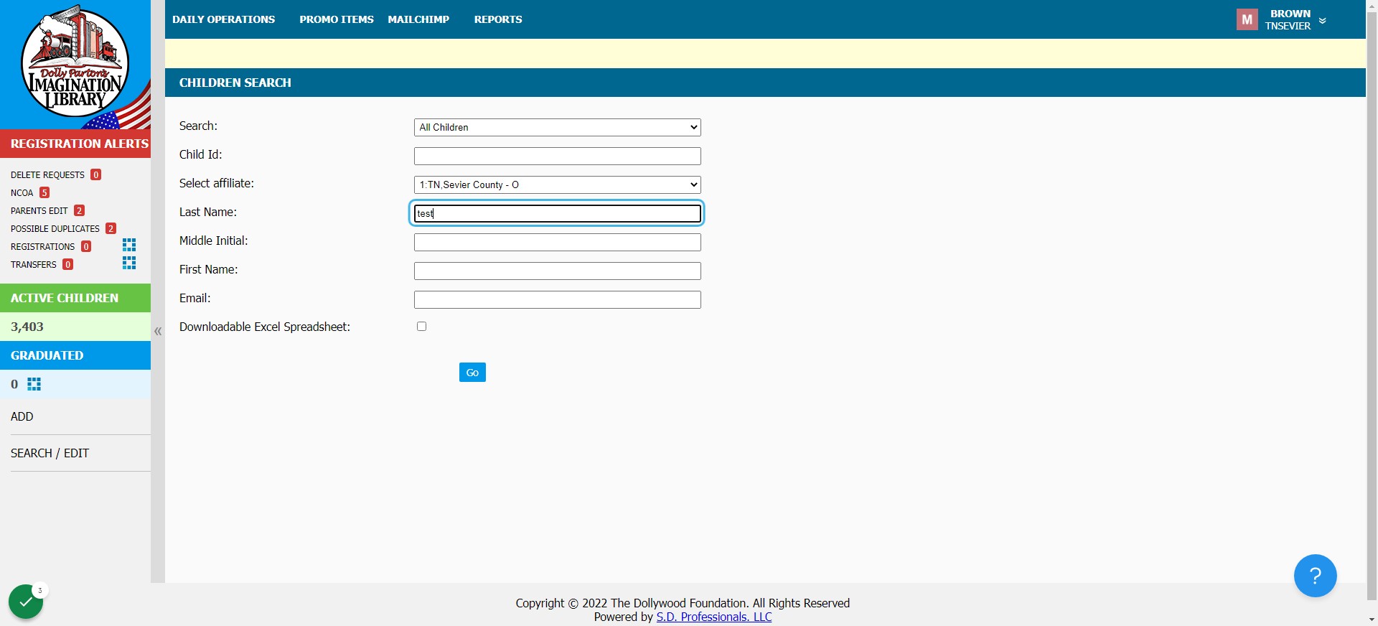Open Parents Edit alerts
Image resolution: width=1378 pixels, height=626 pixels.
tap(47, 210)
